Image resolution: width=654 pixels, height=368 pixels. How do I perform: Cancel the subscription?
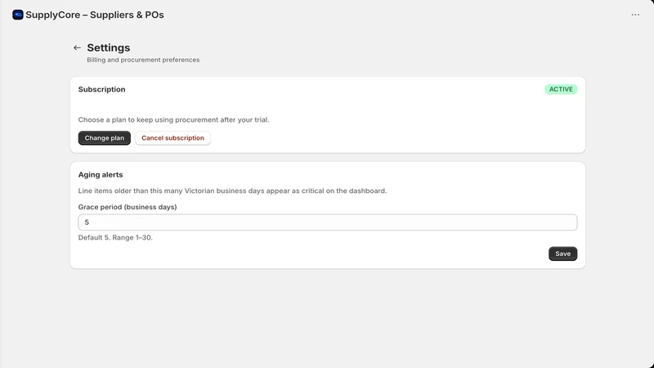172,138
